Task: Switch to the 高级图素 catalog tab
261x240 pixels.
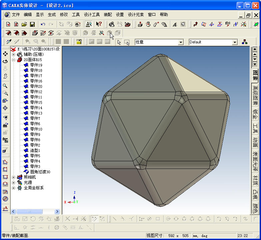Action: pos(255,95)
